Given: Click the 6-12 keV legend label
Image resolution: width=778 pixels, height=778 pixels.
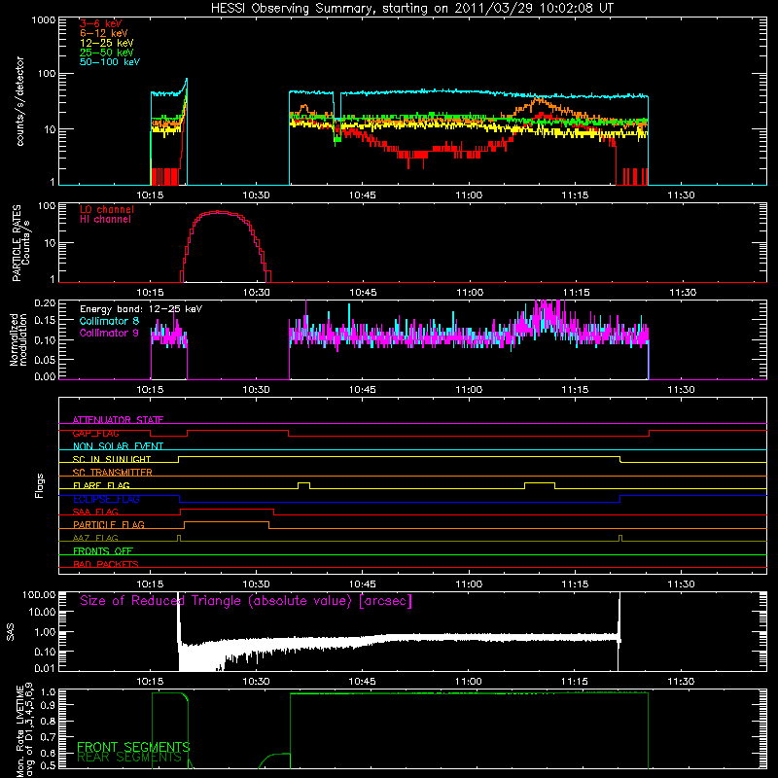Looking at the screenshot, I should 104,33.
